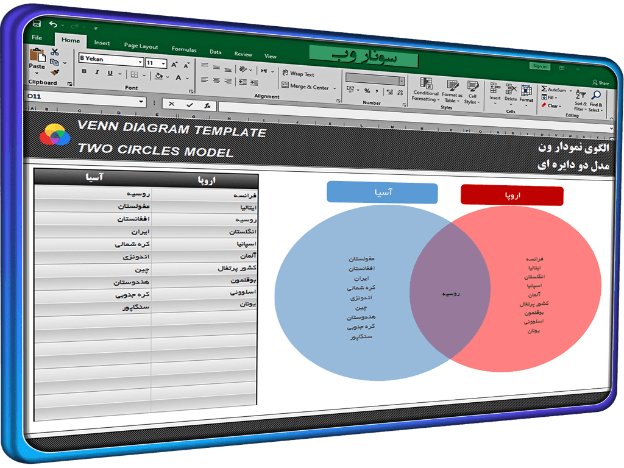This screenshot has width=624, height=468.
Task: Toggle Top Align in Alignment group
Action: (205, 66)
